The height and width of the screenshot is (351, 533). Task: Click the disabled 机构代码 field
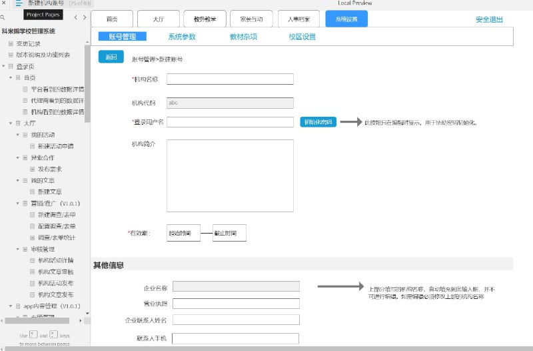click(x=230, y=103)
